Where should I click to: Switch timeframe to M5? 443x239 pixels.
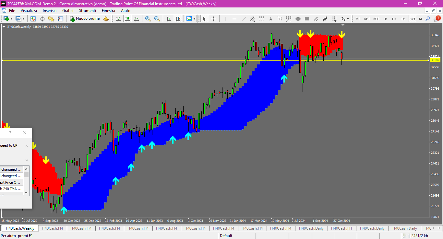point(358,19)
